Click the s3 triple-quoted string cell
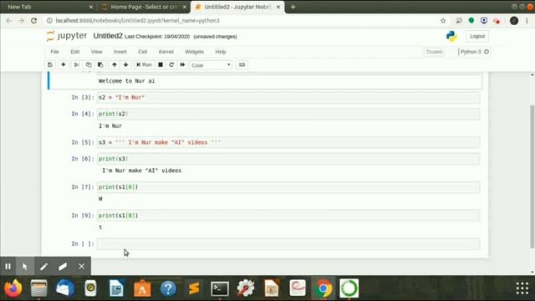Viewport: 535px width, 301px height. pyautogui.click(x=288, y=142)
